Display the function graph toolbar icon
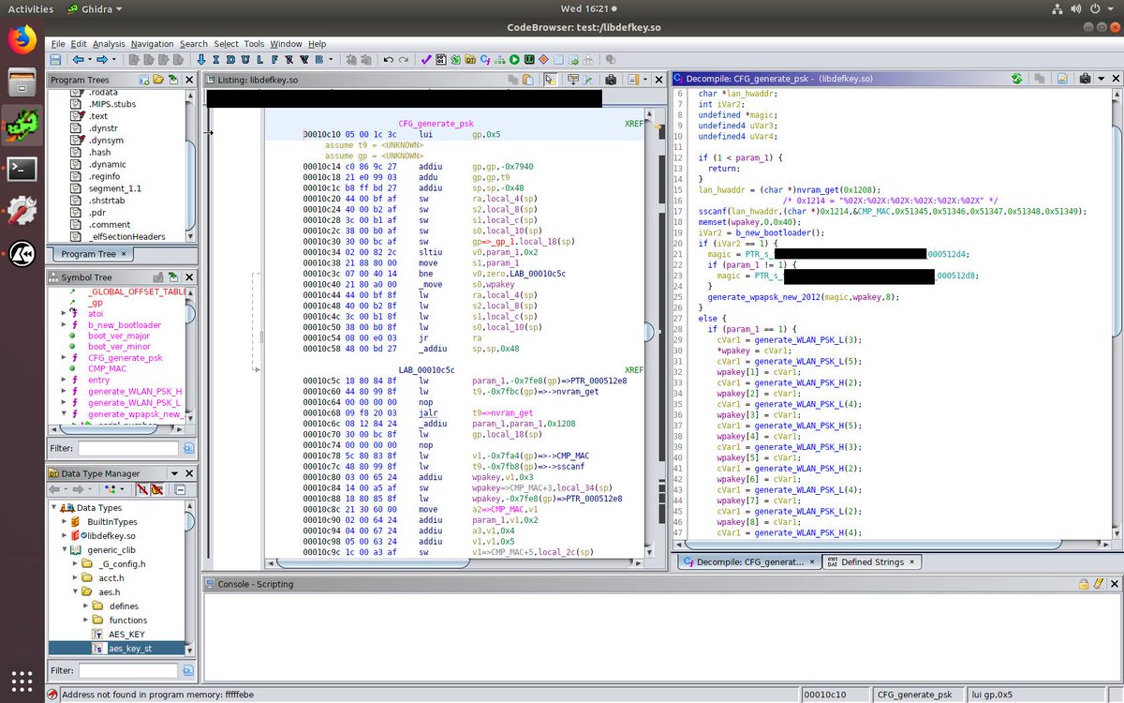The image size is (1124, 703). (x=499, y=58)
